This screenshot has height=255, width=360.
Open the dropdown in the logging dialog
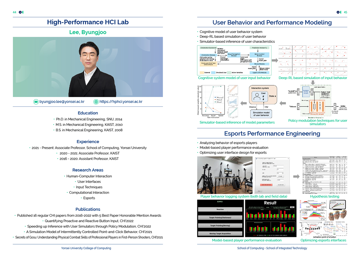[280, 173]
